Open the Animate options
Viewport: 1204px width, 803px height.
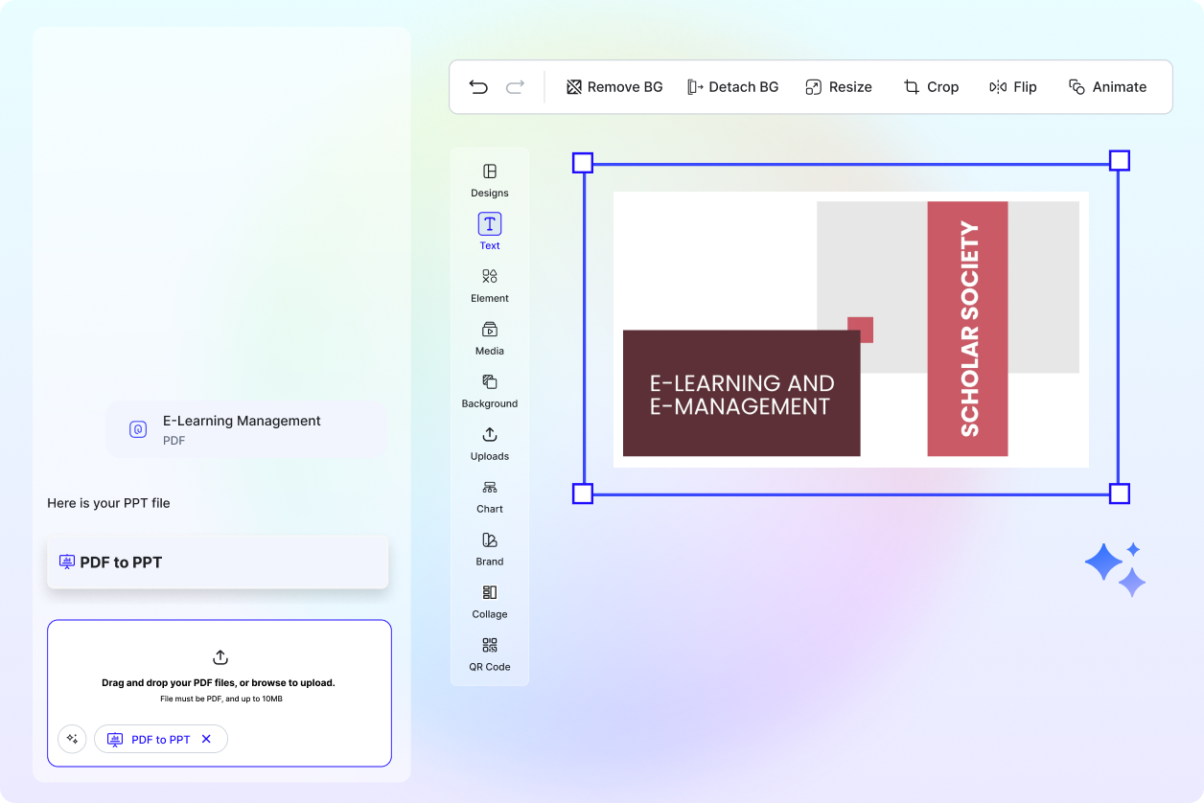click(1107, 86)
